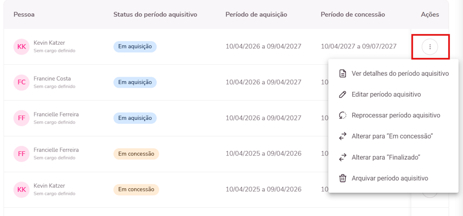
Task: Click the swap arrows icon beside Finalizado option
Action: pos(343,157)
